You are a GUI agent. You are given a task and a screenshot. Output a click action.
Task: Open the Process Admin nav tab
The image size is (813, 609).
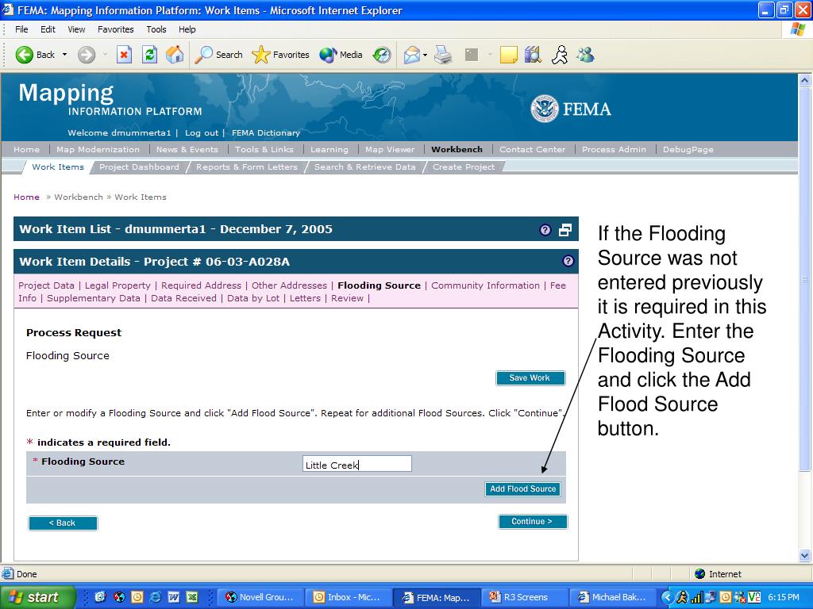pyautogui.click(x=614, y=149)
